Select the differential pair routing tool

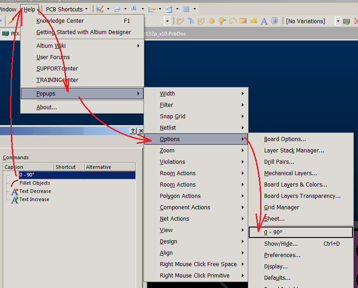(201, 21)
